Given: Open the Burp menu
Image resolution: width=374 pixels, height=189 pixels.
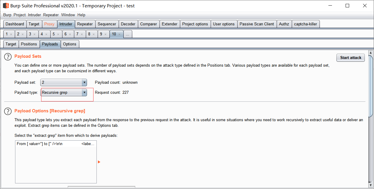Looking at the screenshot, I should [x=7, y=15].
